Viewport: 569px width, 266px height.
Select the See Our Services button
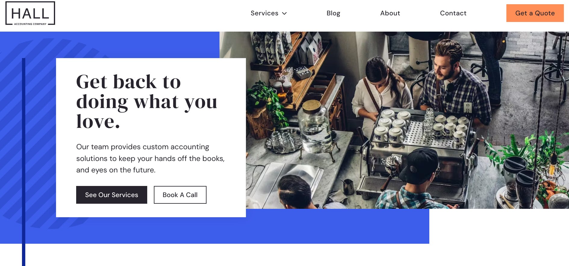click(112, 195)
